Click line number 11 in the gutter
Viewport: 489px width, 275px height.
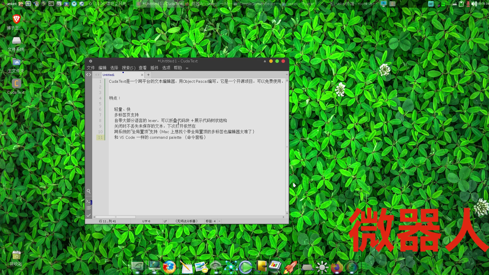[100, 137]
